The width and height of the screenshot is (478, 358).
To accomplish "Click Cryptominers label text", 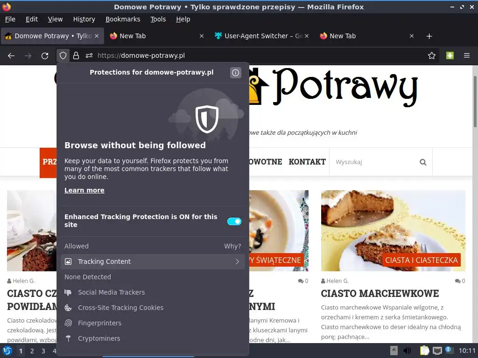I will 99,338.
